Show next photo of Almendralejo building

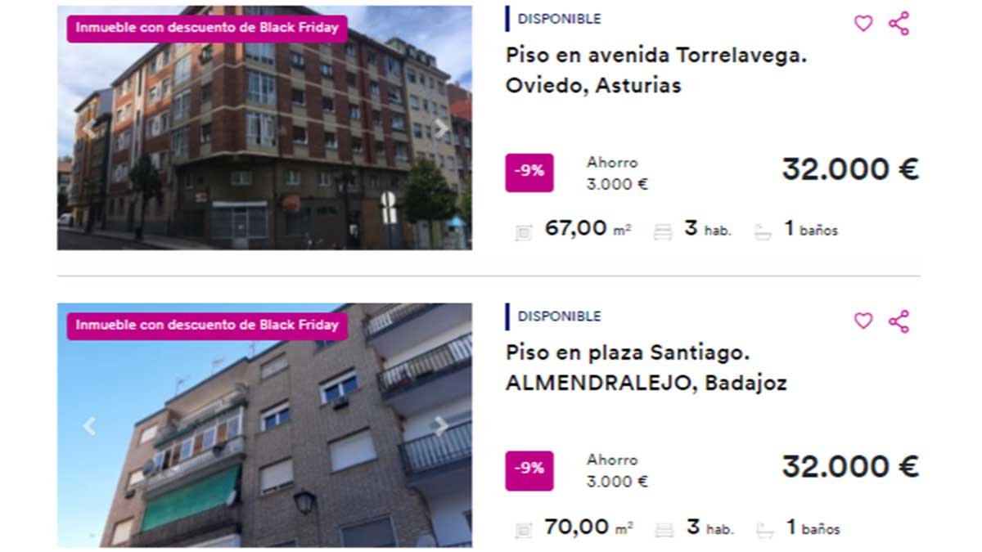[x=441, y=426]
